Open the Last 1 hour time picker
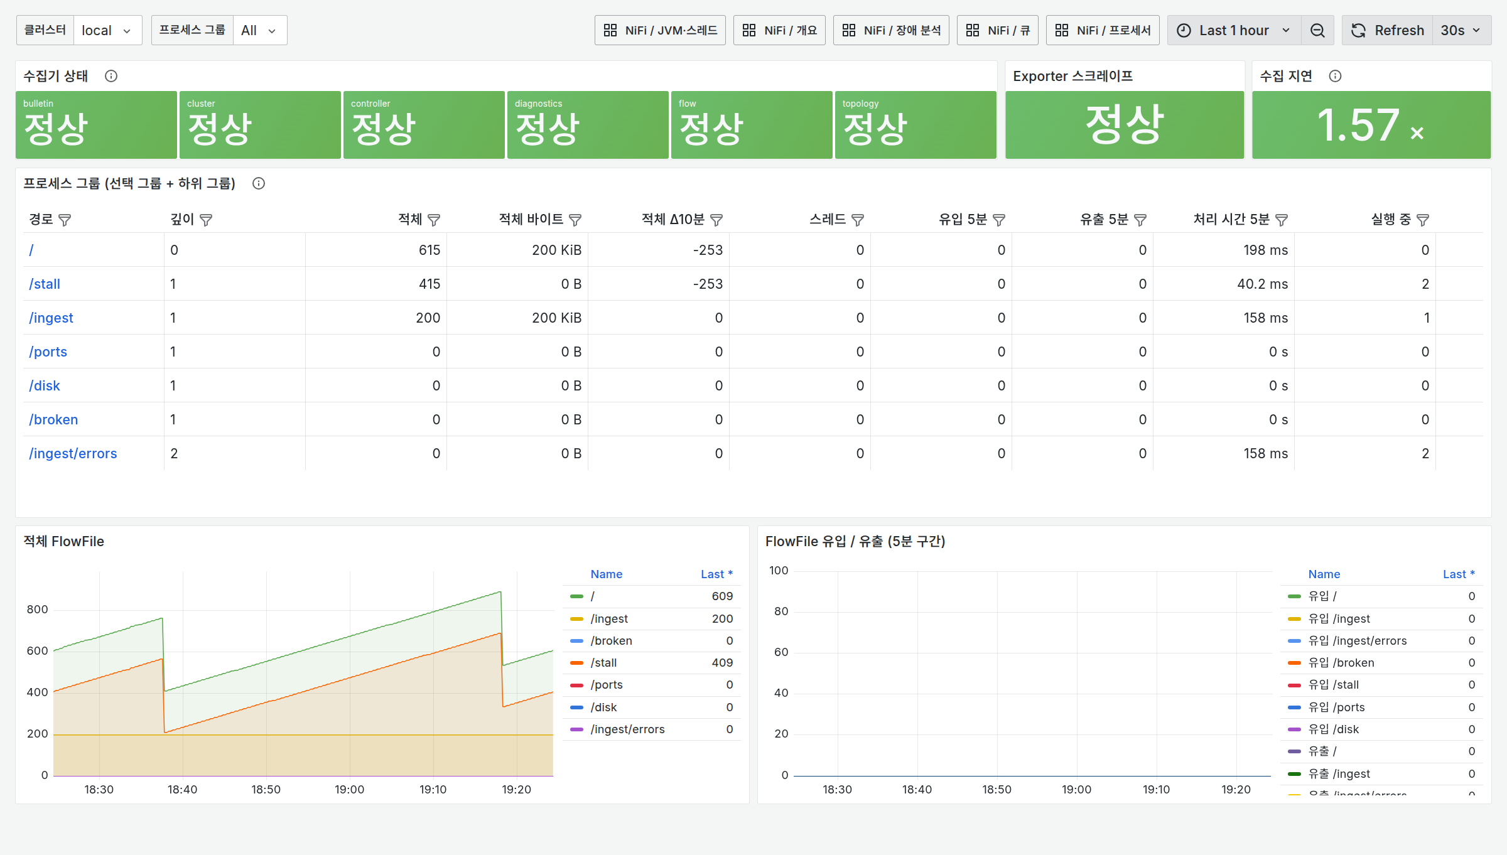 (1234, 30)
